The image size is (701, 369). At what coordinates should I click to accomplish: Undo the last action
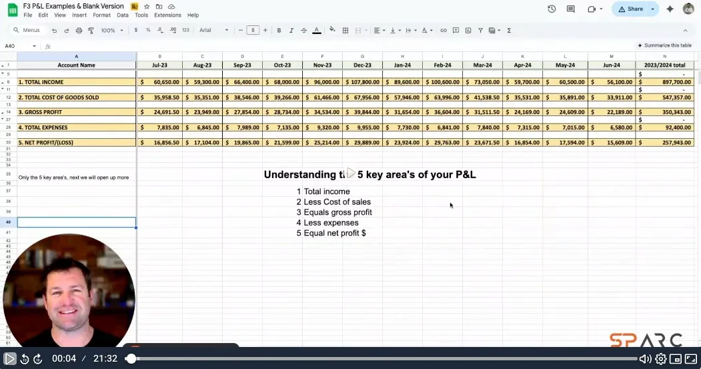54,31
